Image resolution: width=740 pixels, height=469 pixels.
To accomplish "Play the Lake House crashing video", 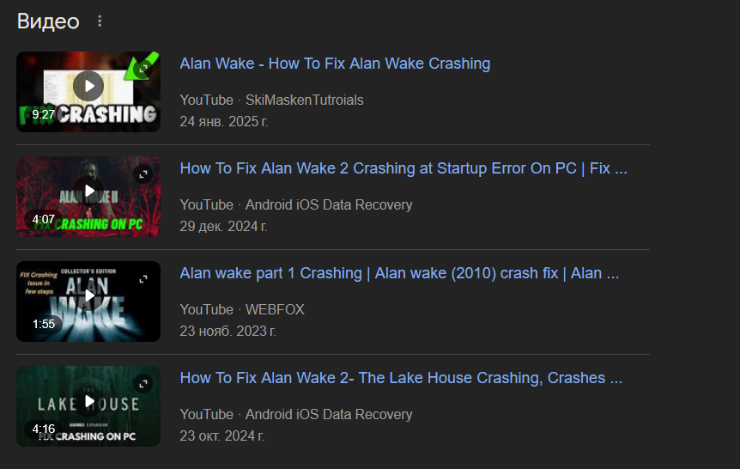I will (88, 401).
